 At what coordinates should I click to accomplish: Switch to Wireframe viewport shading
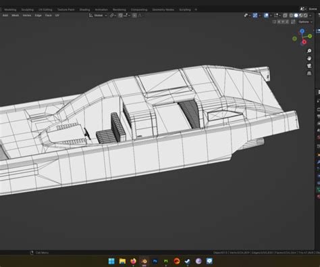[291, 16]
